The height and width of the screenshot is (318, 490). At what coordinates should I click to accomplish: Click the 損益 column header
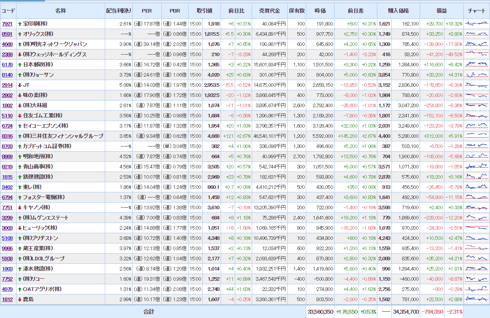441,11
